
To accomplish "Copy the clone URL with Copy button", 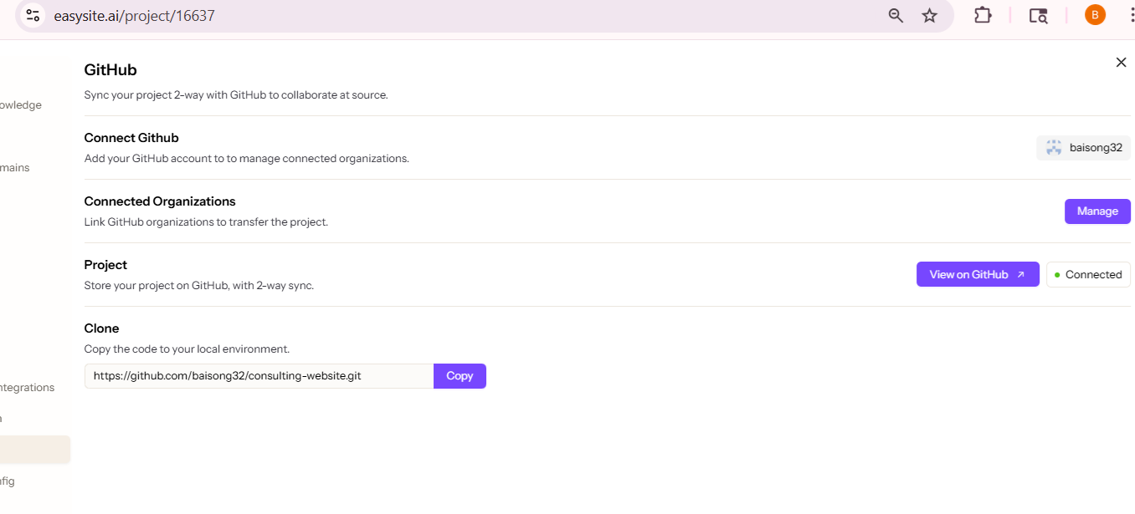I will (460, 376).
